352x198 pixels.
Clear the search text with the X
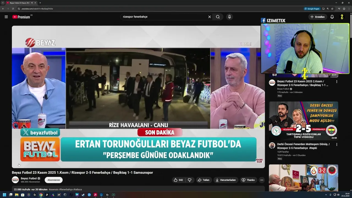(210, 17)
